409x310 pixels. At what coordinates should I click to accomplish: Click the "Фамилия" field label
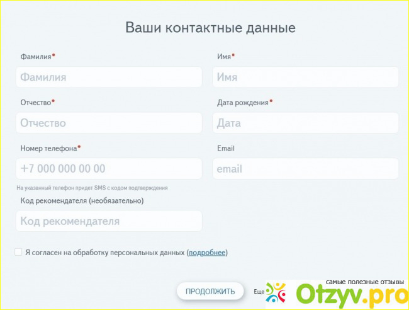(x=35, y=57)
